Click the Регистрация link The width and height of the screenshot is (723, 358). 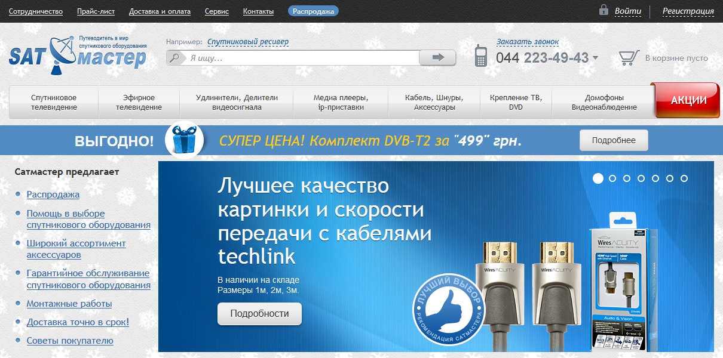coord(688,11)
